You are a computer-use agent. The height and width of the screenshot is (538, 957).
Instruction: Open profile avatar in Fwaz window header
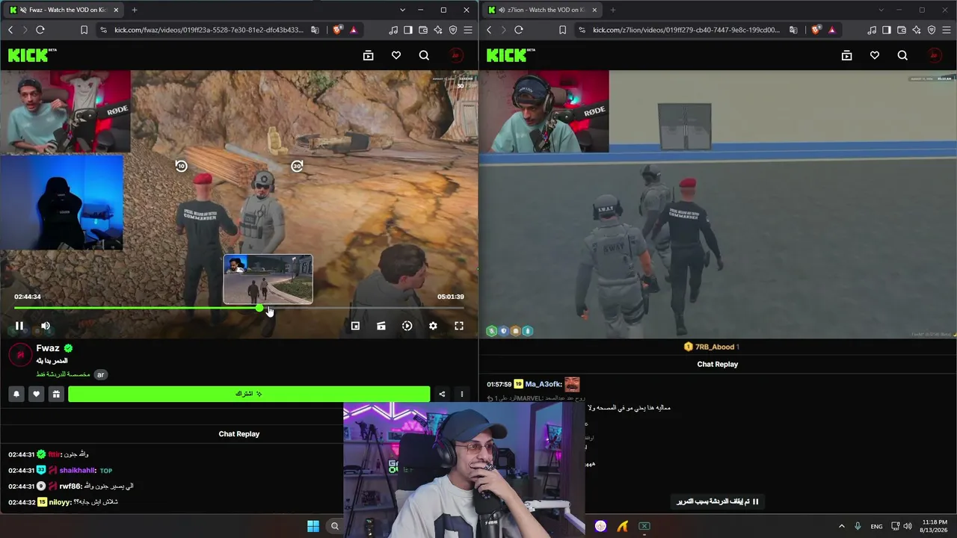coord(456,55)
